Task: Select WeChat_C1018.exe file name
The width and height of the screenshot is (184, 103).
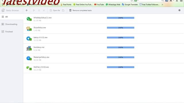Action: click(41, 67)
